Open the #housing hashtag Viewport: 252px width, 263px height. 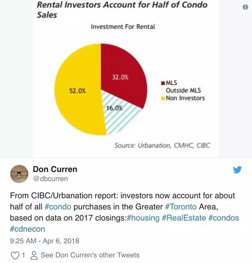pyautogui.click(x=143, y=218)
